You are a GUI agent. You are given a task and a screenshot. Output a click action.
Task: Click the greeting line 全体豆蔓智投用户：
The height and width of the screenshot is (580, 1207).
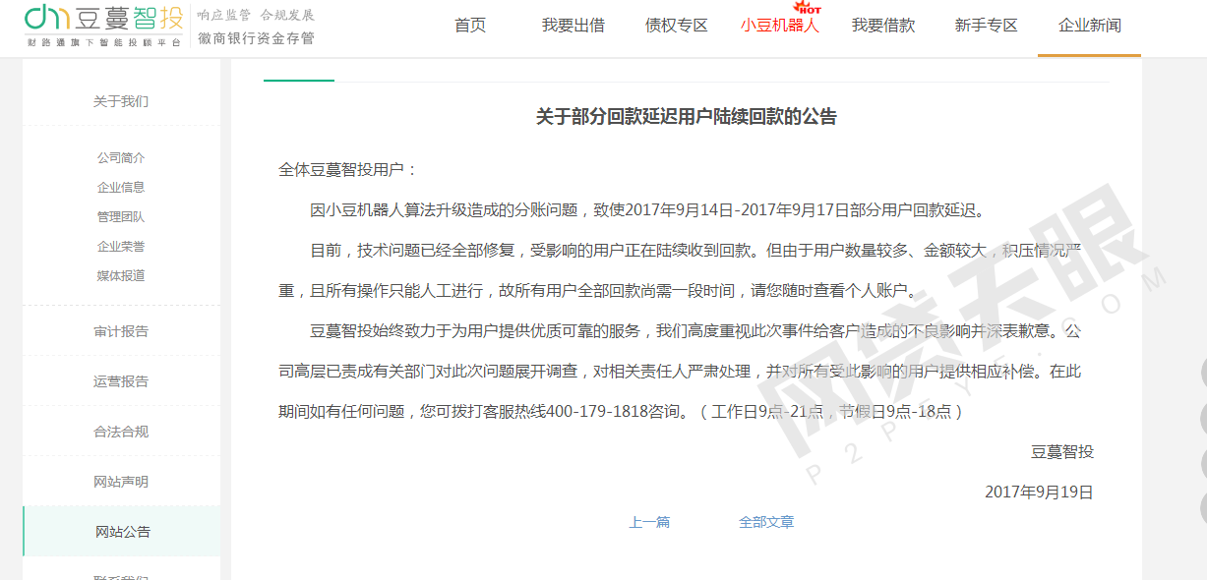click(349, 169)
